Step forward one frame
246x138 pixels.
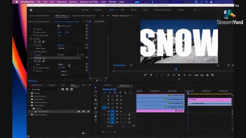pyautogui.click(x=184, y=75)
